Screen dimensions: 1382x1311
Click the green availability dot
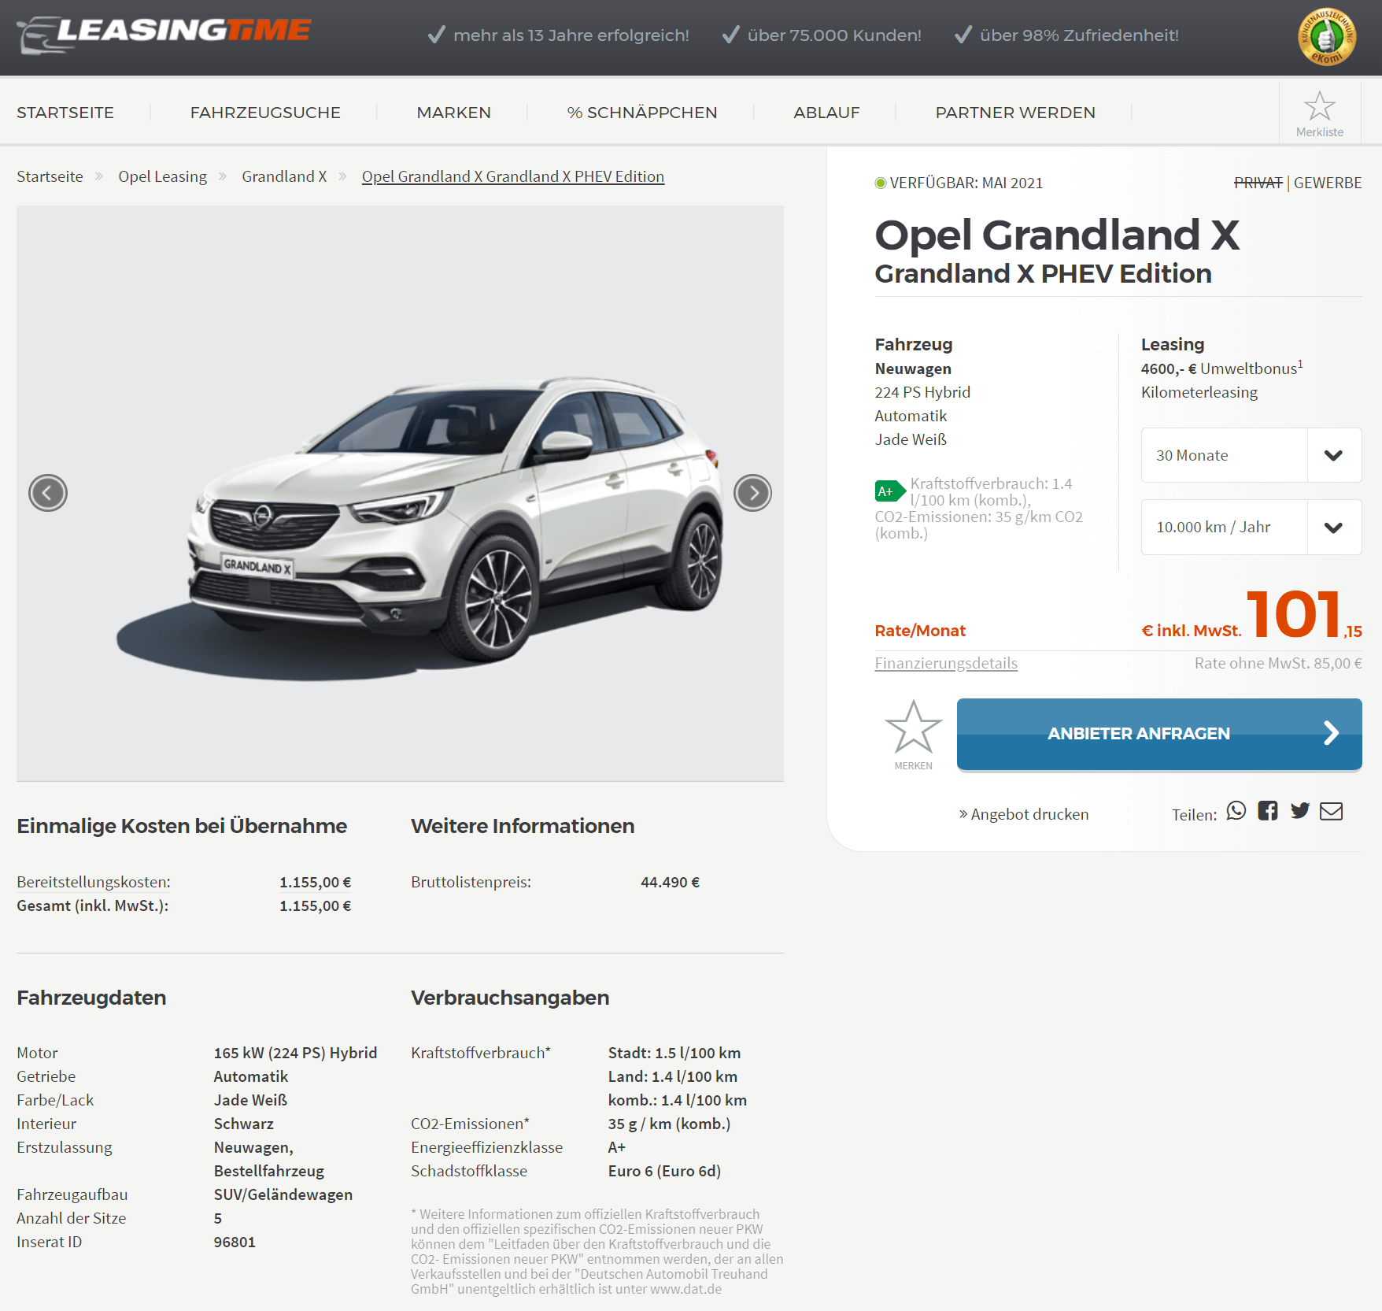[x=881, y=183]
